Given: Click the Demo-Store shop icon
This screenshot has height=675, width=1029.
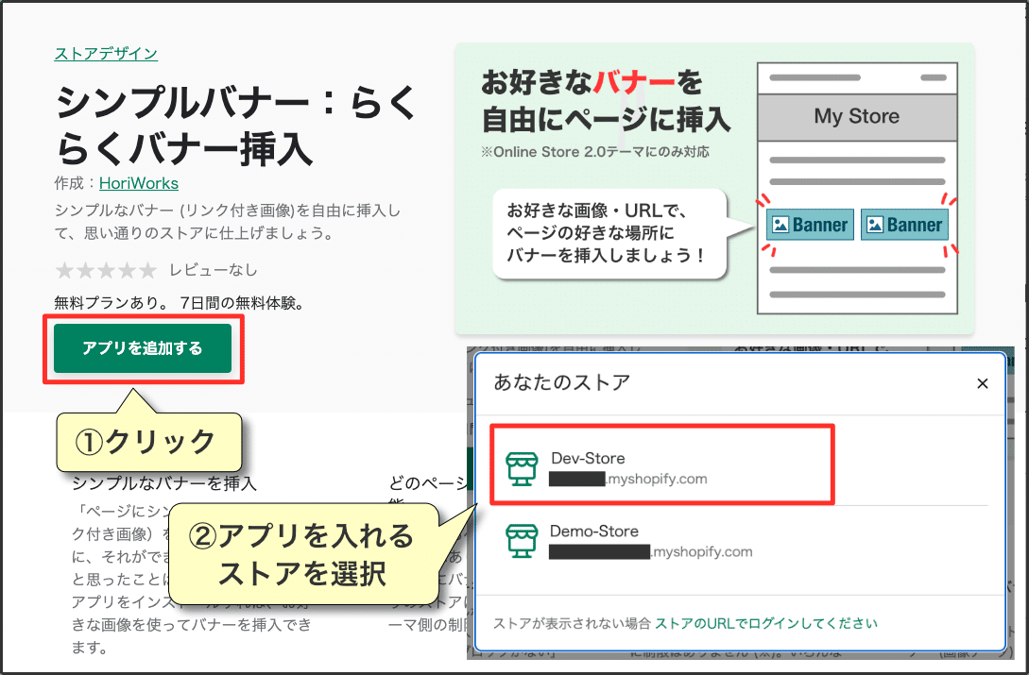Looking at the screenshot, I should (x=522, y=542).
